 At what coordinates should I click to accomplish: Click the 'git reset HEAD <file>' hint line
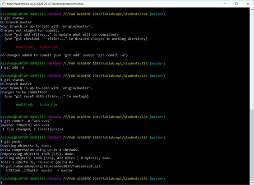[46, 97]
